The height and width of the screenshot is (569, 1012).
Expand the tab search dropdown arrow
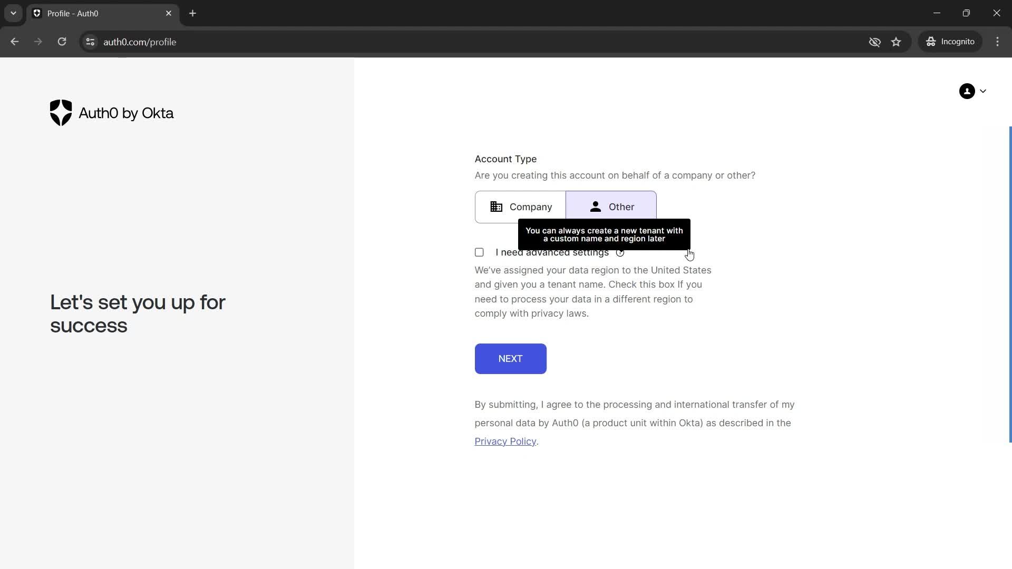13,13
